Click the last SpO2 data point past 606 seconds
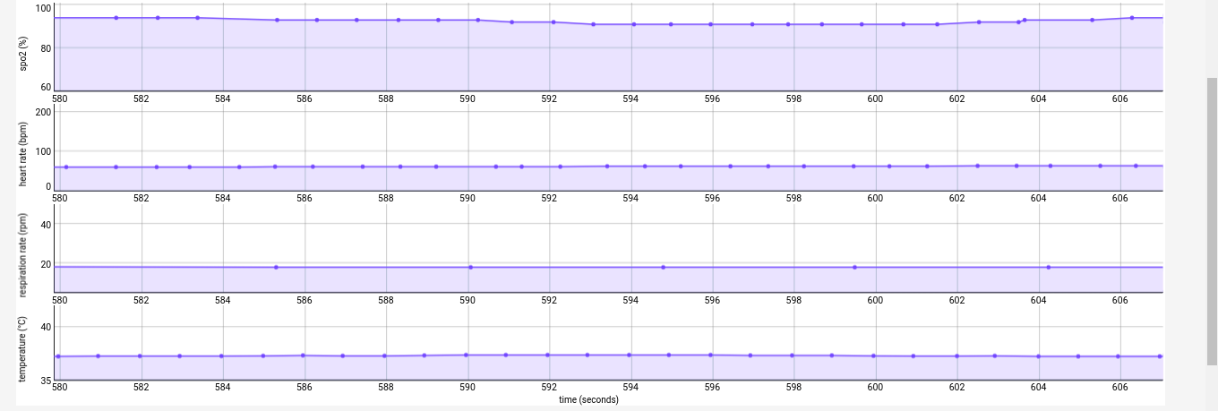Viewport: 1218px width, 411px height. click(x=1132, y=18)
